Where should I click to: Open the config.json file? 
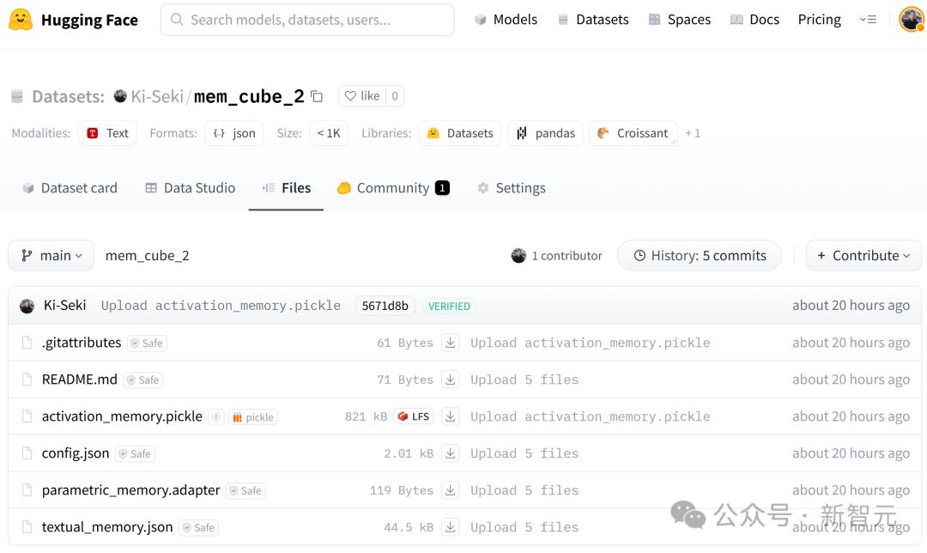[x=75, y=453]
